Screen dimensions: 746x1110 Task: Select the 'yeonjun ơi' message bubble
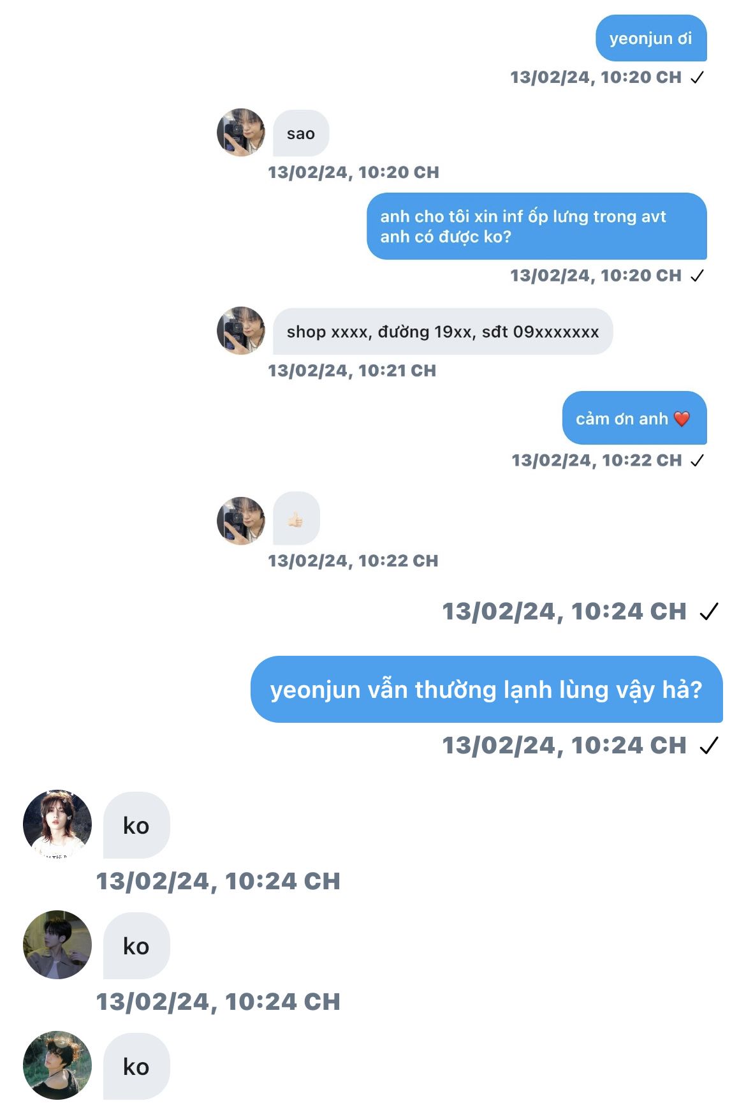pos(651,38)
